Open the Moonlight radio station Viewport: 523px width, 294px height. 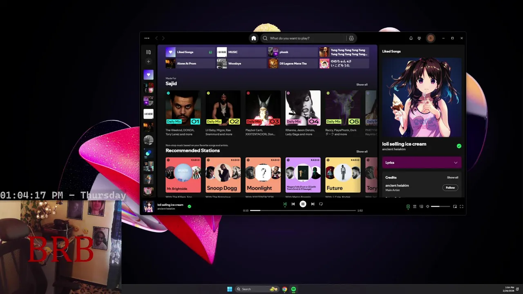click(263, 175)
